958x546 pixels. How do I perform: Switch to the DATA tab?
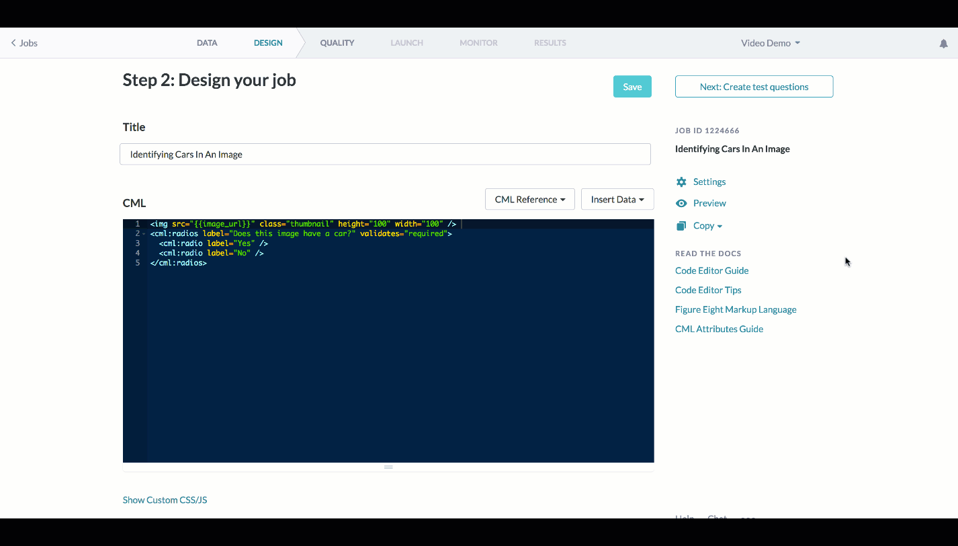[207, 43]
